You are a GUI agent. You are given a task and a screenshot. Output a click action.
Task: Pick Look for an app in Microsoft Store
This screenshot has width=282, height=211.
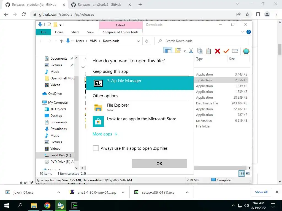click(140, 121)
